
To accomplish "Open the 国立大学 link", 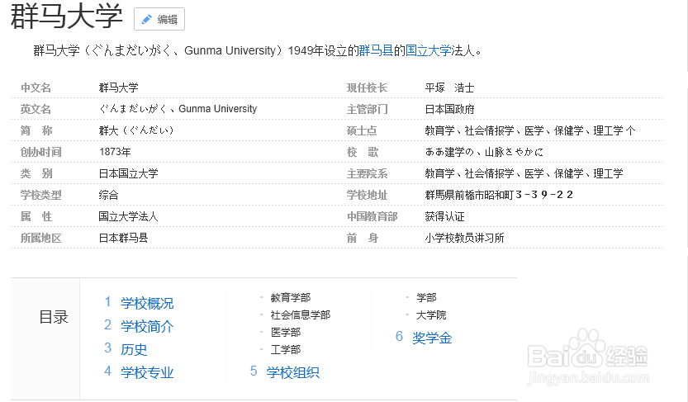I will pyautogui.click(x=428, y=51).
